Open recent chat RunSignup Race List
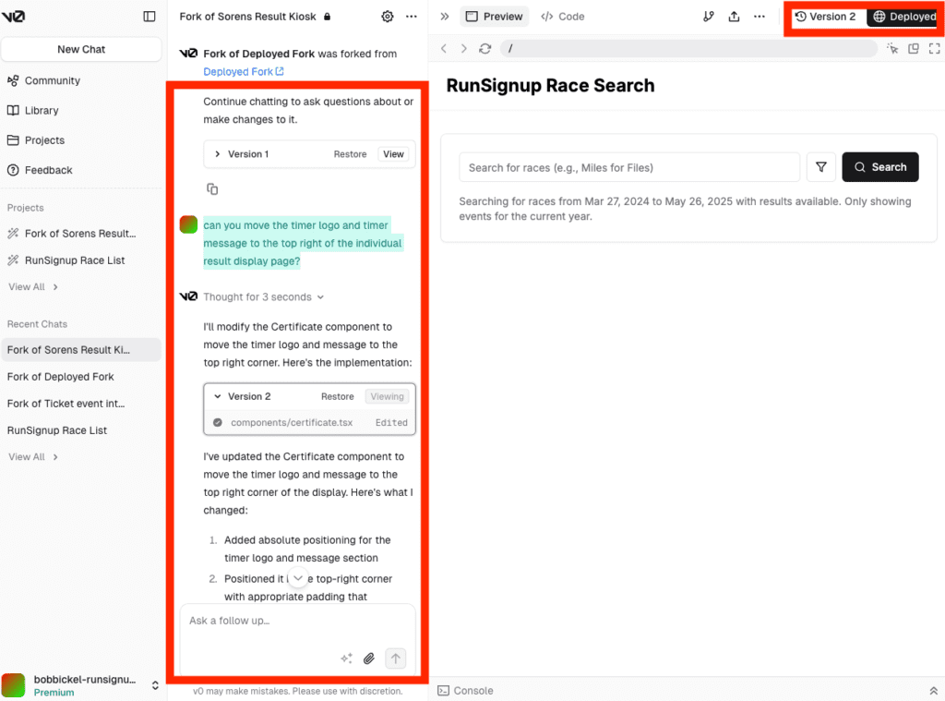Screen dimensions: 945x701 click(57, 430)
